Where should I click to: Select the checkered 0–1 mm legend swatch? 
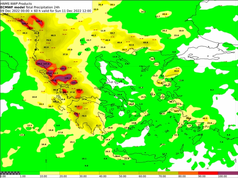(10, 173)
